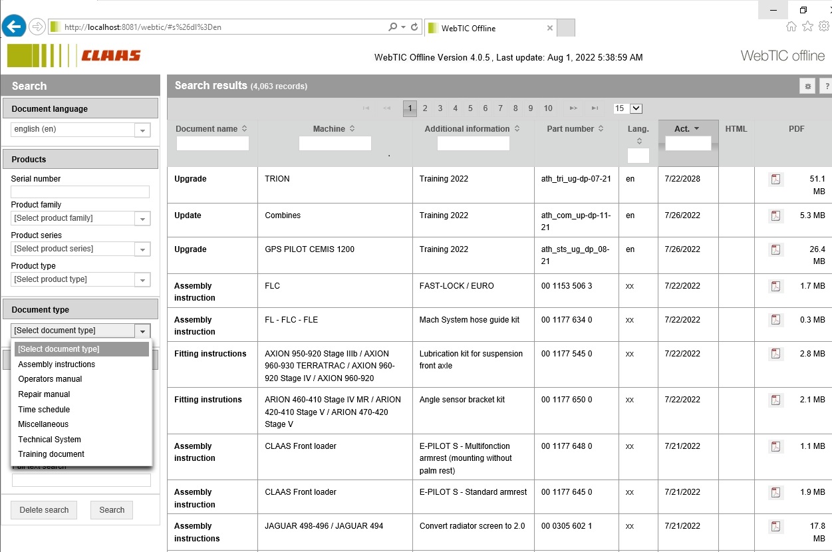Click the Search button
The image size is (832, 552).
[112, 510]
